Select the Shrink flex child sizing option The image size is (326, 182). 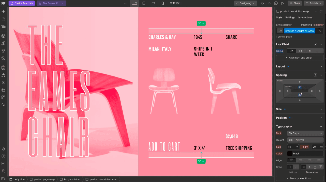point(292,51)
